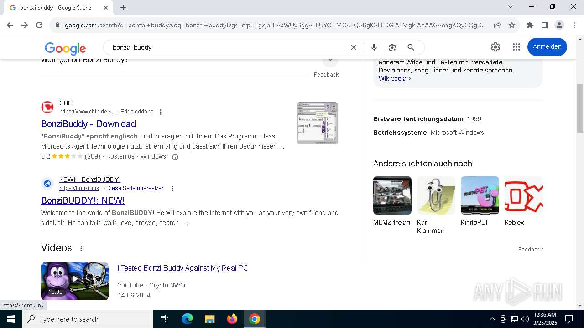Screen dimensions: 584x328
Task: Open options next to Videos heading
Action: point(81,248)
